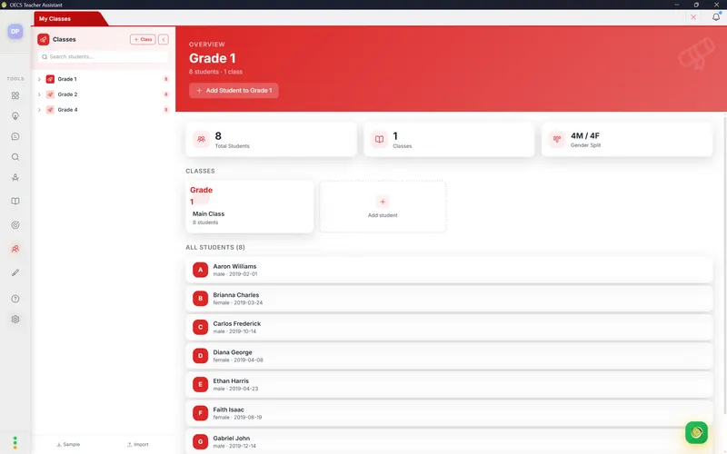This screenshot has height=454, width=727.
Task: Click the Grade 1 overview heading
Action: (213, 58)
